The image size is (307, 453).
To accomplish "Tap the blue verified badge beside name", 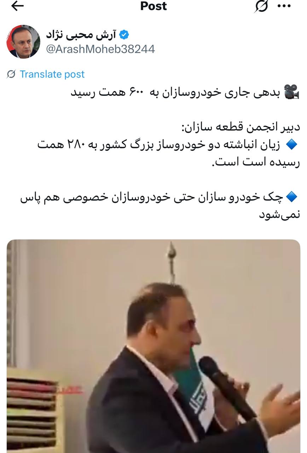I will pyautogui.click(x=124, y=35).
